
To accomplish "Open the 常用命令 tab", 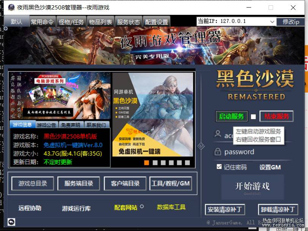I will 42,22.
